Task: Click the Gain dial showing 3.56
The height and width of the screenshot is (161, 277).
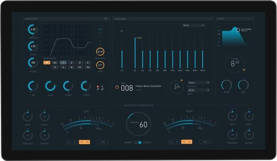Action: coord(177,87)
